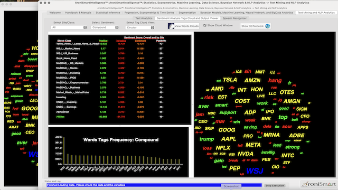Click the tallest WSJ bar in frequency chart

pos(64,151)
